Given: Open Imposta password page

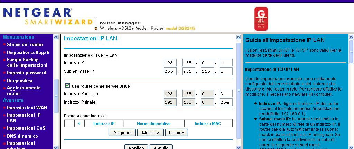Looking at the screenshot, I should pos(26,73).
